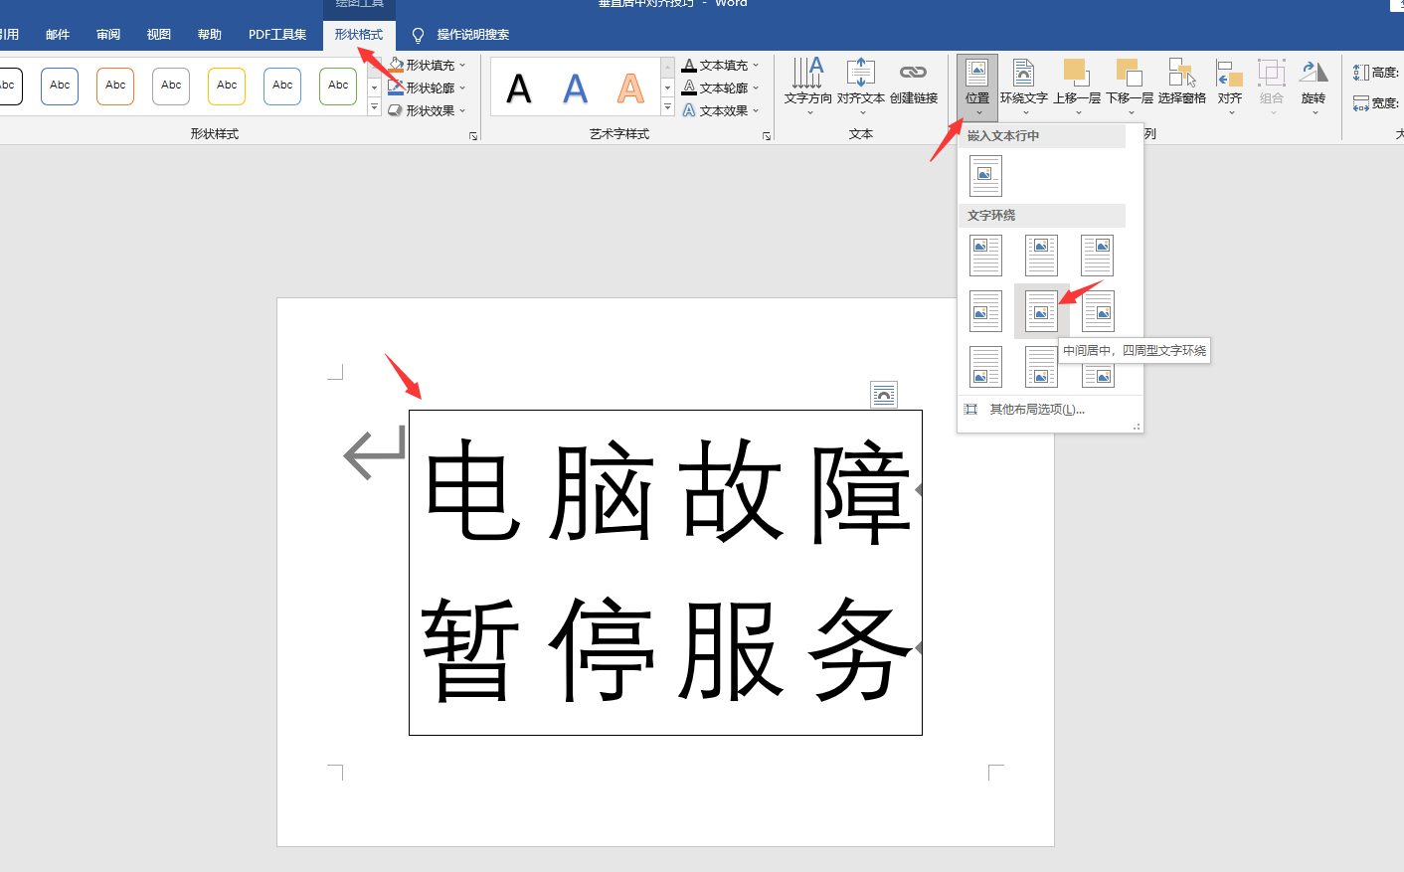Apply blue outline Abc shape style
This screenshot has width=1404, height=872.
point(60,86)
